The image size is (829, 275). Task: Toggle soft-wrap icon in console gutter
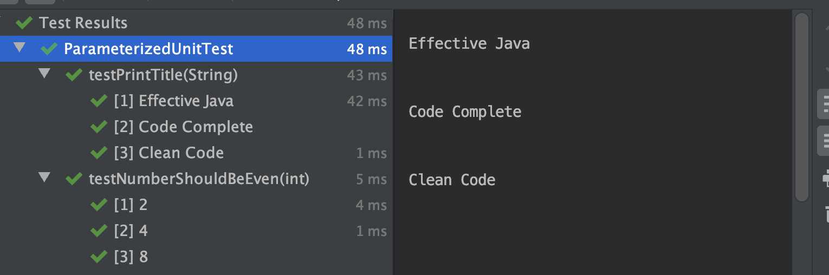(824, 104)
